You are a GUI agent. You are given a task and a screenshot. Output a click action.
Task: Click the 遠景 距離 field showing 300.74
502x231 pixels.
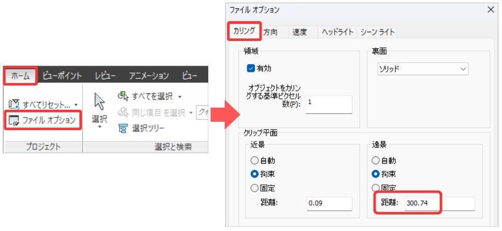tap(439, 204)
